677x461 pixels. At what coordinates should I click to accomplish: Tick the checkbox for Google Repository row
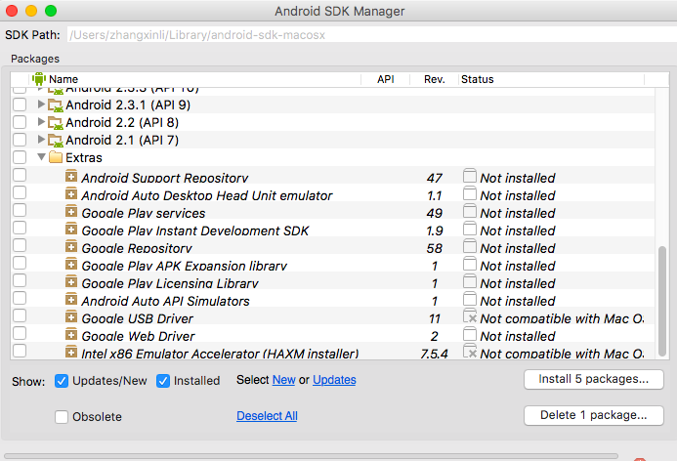click(20, 248)
